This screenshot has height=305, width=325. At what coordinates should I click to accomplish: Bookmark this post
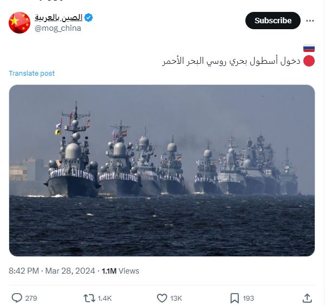coord(235,298)
